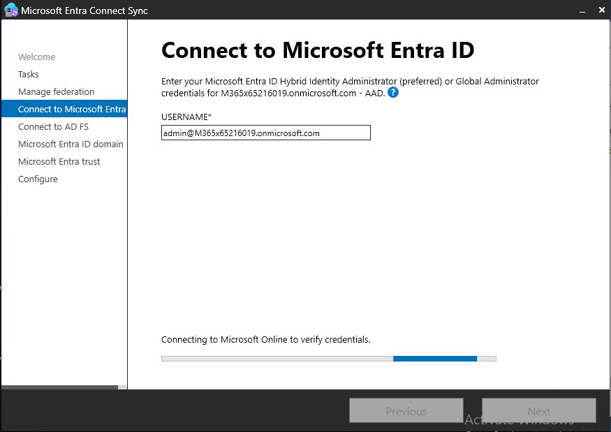The height and width of the screenshot is (432, 611).
Task: Select the Tasks step
Action: coord(29,75)
